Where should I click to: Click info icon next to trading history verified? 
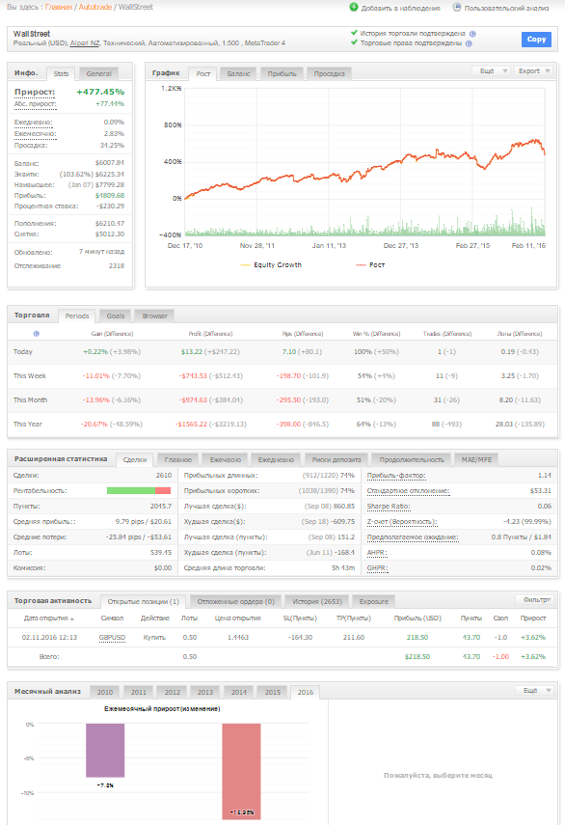tap(472, 34)
